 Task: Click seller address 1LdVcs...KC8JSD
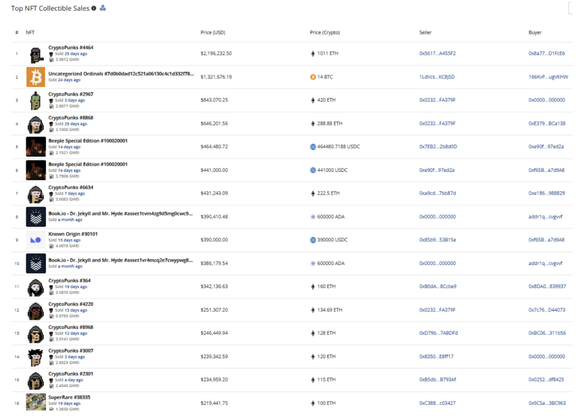coord(437,77)
